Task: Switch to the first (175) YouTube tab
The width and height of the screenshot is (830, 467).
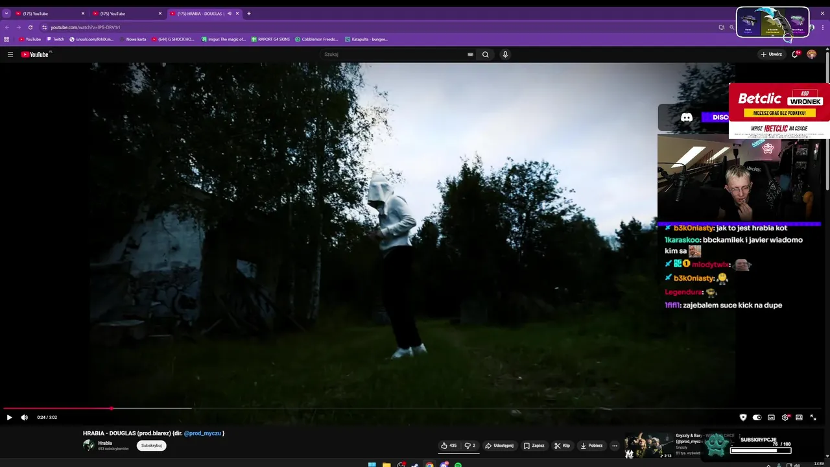Action: tap(50, 13)
